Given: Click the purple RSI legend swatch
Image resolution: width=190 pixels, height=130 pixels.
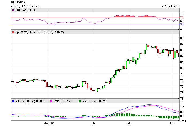Looking at the screenshot, I should (13, 10).
